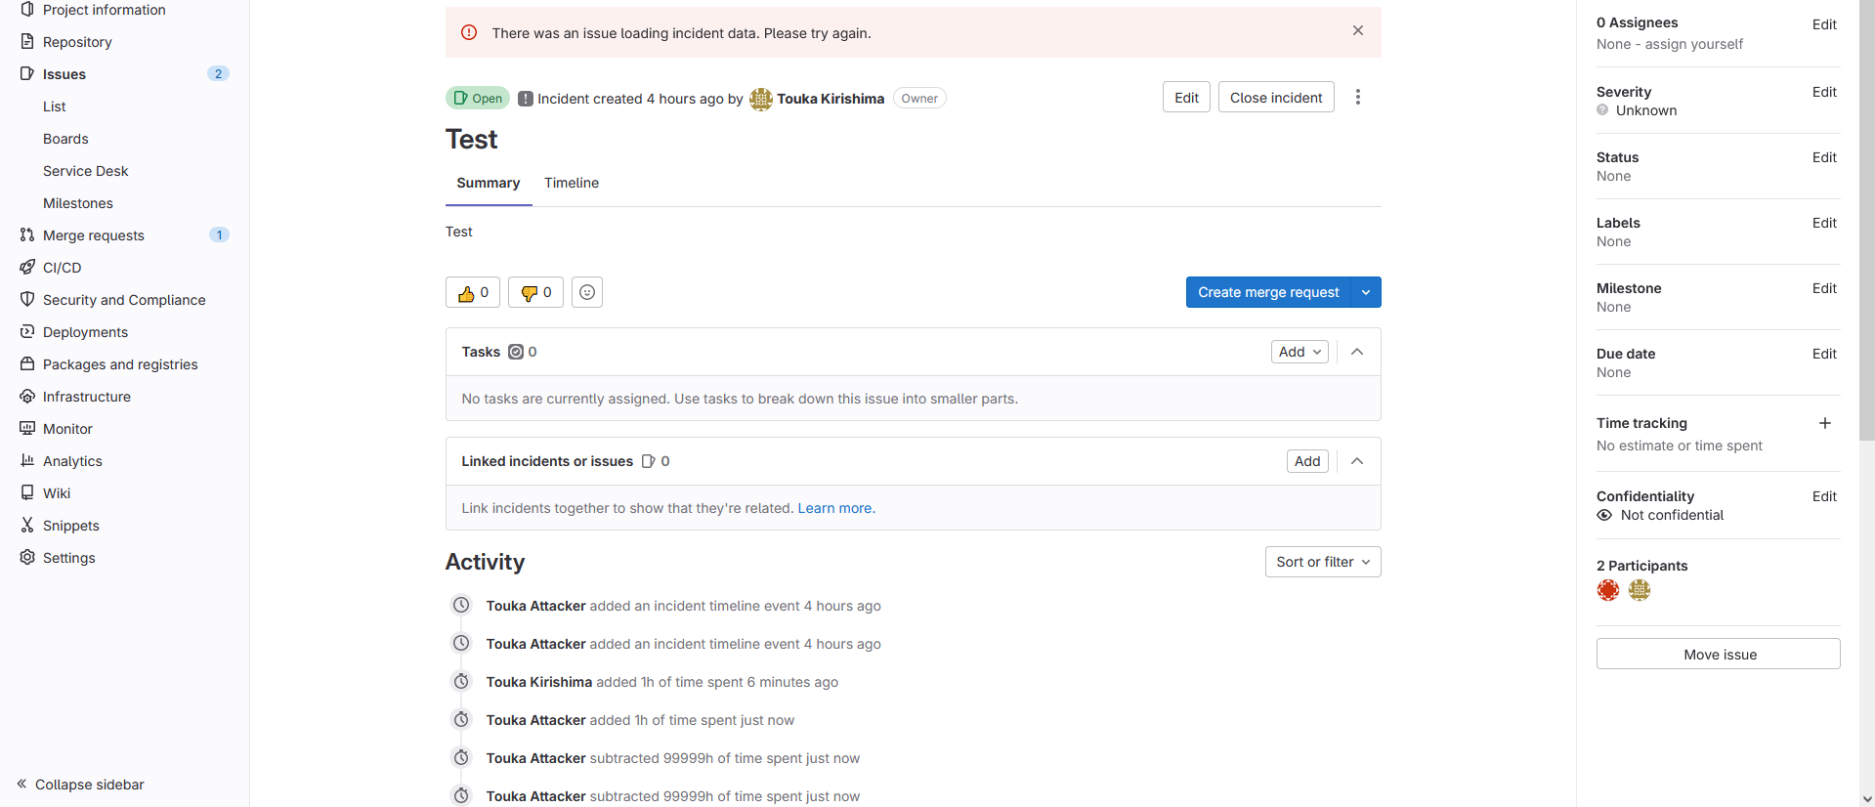Open the incident actions kebab menu

pyautogui.click(x=1357, y=98)
